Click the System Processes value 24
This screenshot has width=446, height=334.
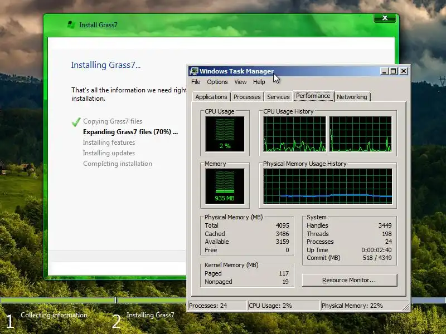[x=389, y=242]
